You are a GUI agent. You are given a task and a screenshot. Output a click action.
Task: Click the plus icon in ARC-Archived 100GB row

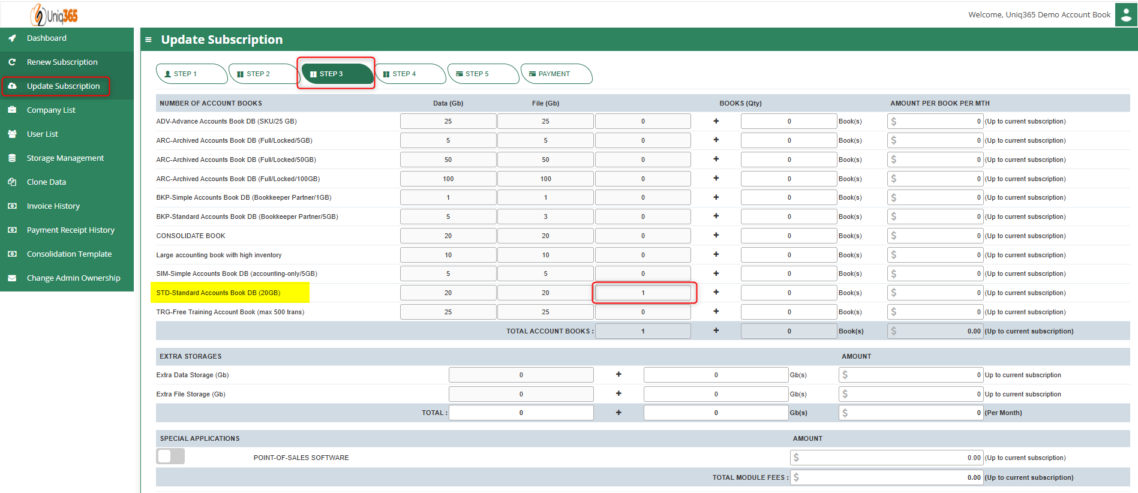[716, 178]
